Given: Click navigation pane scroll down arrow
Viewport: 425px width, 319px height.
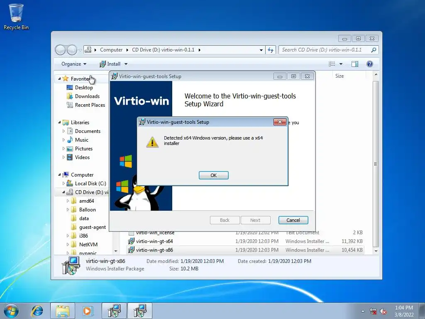Looking at the screenshot, I should click(116, 251).
